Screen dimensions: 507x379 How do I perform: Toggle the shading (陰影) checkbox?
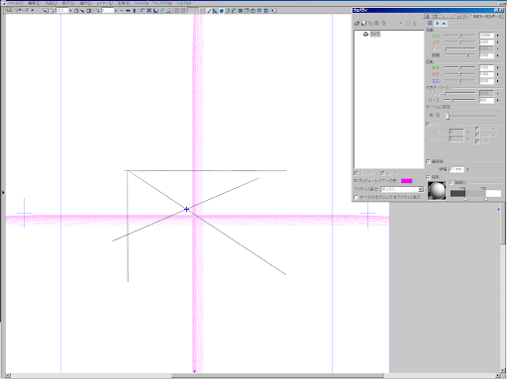428,177
